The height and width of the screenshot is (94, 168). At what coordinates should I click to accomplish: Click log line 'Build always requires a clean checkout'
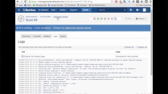point(56,71)
